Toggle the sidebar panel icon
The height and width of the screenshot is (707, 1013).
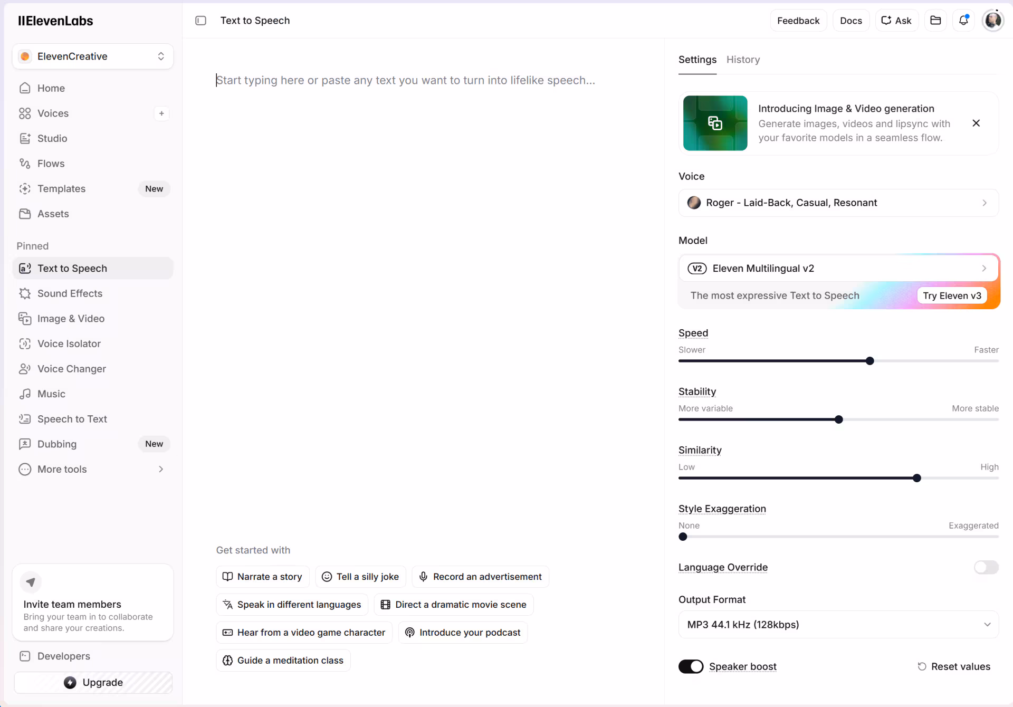click(200, 21)
